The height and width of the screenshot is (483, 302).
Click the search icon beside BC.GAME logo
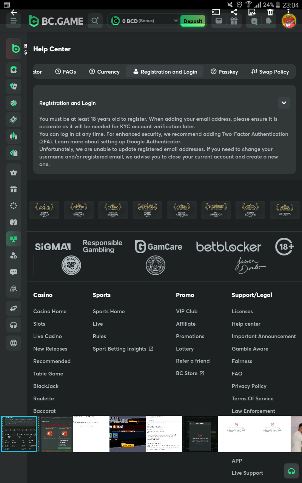point(95,21)
